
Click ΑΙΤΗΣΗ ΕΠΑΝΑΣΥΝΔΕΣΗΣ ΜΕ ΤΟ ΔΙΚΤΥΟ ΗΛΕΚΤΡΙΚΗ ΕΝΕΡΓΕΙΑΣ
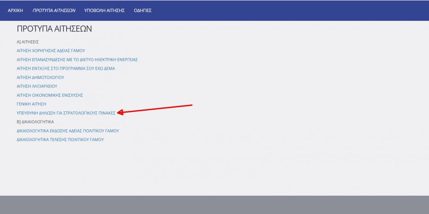[77, 60]
